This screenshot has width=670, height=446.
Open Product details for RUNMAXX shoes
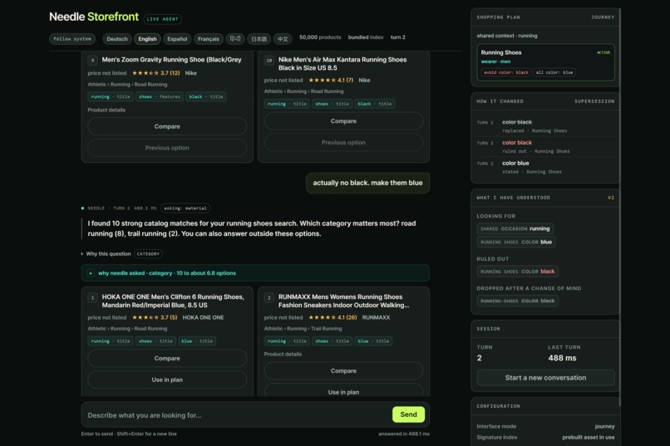pyautogui.click(x=283, y=354)
